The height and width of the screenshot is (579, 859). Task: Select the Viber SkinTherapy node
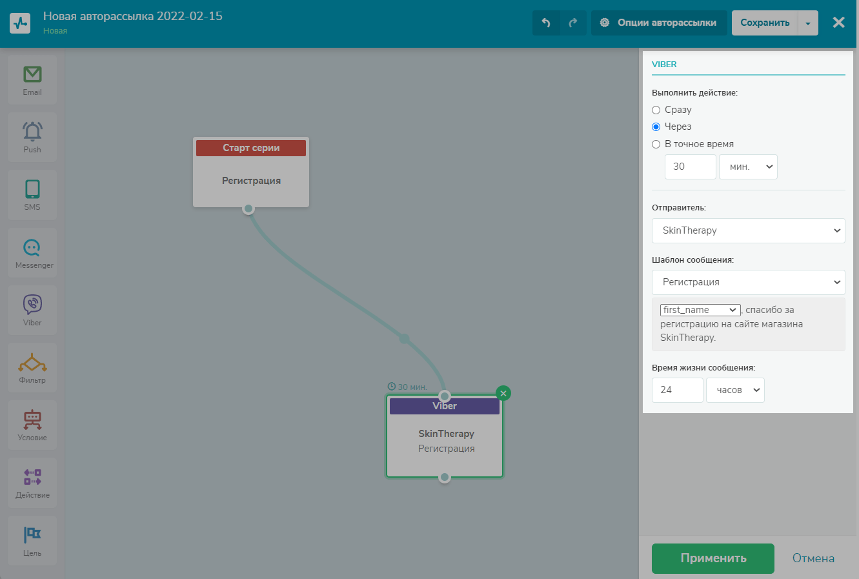point(445,436)
